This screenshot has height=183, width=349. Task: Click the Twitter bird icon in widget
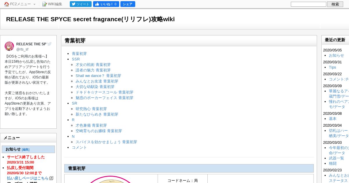pyautogui.click(x=49, y=44)
